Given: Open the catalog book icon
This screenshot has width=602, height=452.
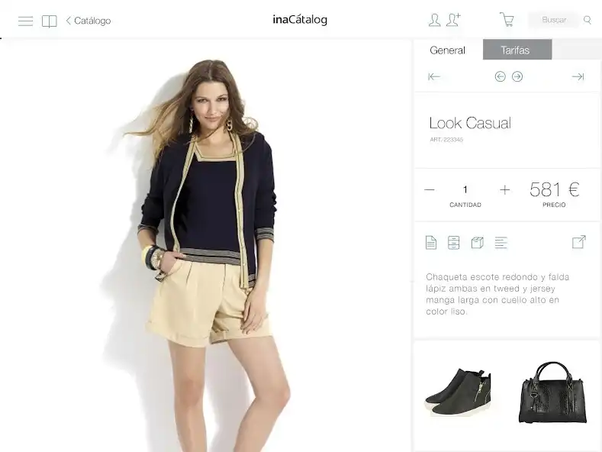Looking at the screenshot, I should (x=49, y=21).
